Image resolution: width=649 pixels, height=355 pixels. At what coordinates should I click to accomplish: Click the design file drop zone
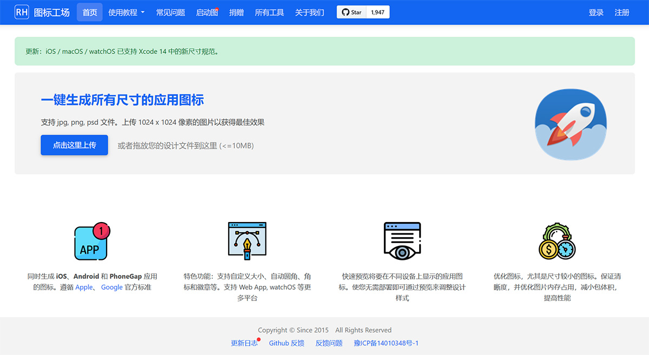[186, 145]
